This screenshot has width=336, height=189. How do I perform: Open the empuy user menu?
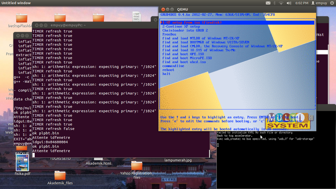coord(319,3)
